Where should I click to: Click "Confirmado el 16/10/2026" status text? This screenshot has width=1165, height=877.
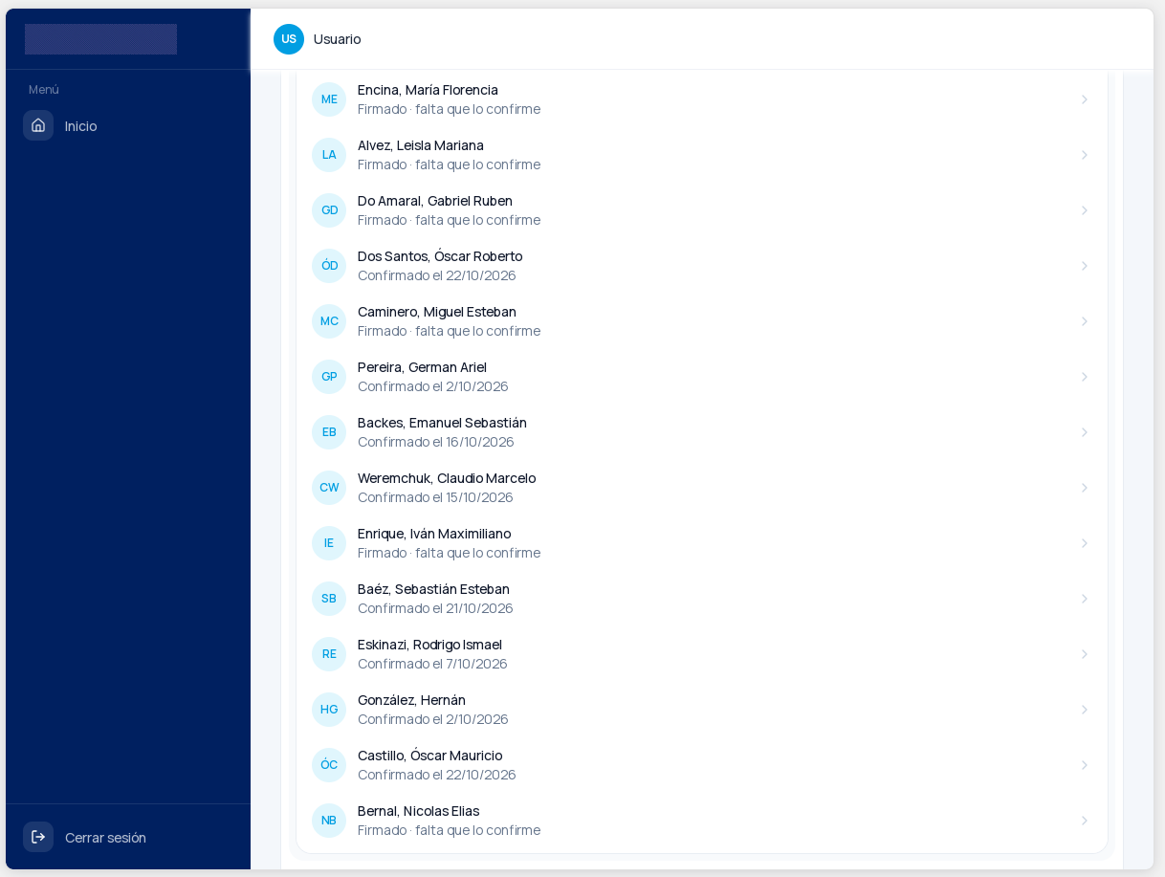click(x=436, y=442)
